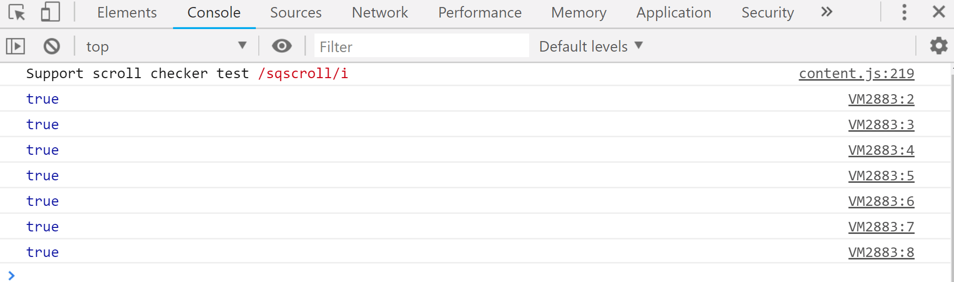The image size is (954, 282).
Task: Open Console settings gear
Action: (938, 46)
